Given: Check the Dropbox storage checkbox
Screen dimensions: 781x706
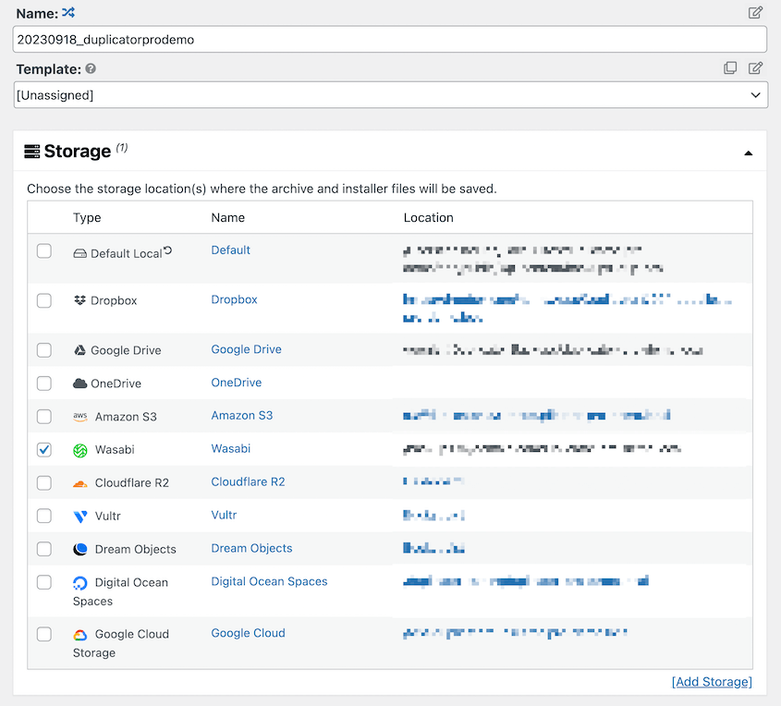Looking at the screenshot, I should (x=44, y=300).
